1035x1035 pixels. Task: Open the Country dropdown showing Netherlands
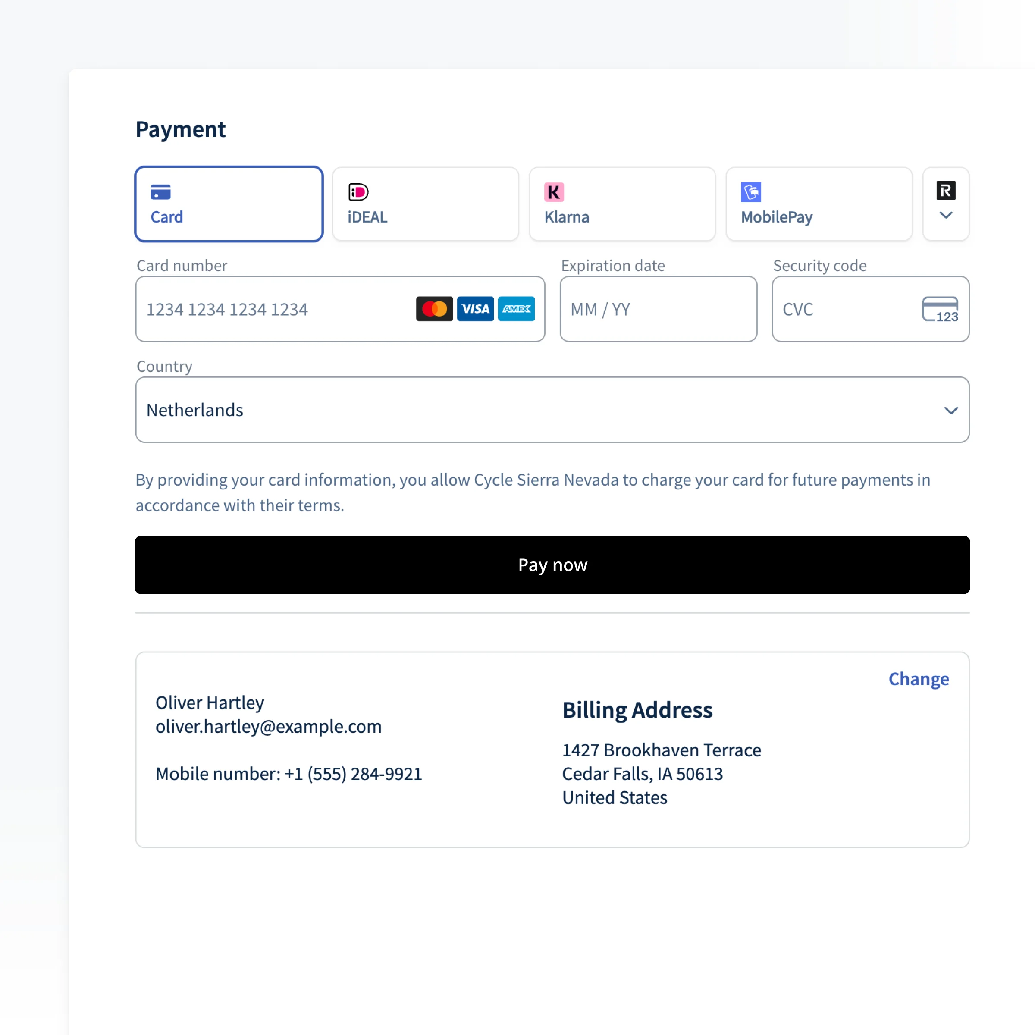[552, 409]
